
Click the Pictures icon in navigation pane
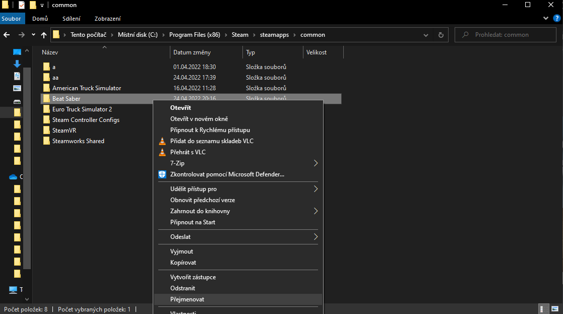coord(17,88)
